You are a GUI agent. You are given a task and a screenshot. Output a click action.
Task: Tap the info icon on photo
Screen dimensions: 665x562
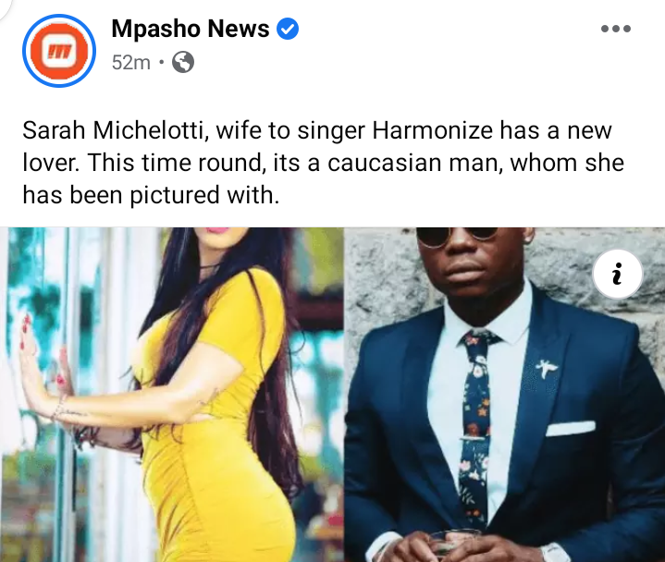click(x=617, y=274)
